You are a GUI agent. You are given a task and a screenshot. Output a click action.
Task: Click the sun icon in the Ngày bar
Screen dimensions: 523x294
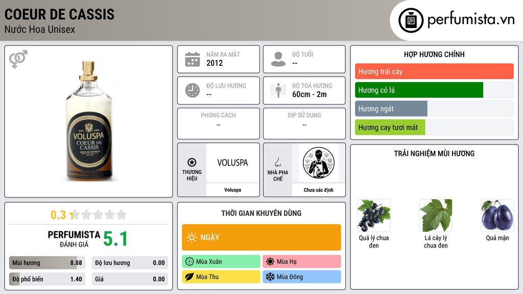point(192,237)
